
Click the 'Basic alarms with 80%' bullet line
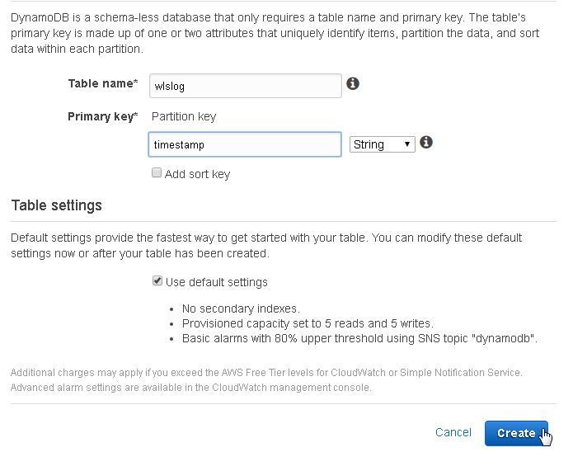[x=359, y=339]
